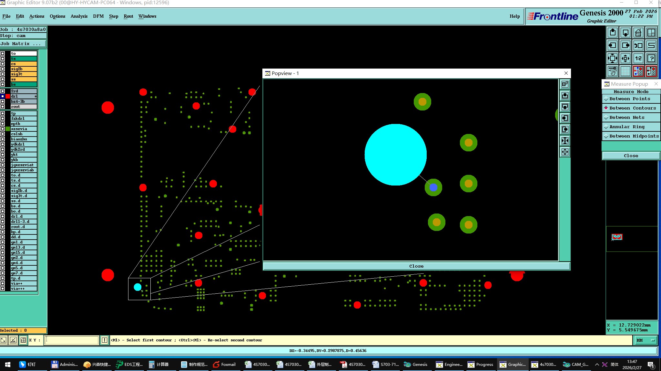Click the red color swatch of drl layer
Viewport: 661px width, 371px height.
[8, 96]
